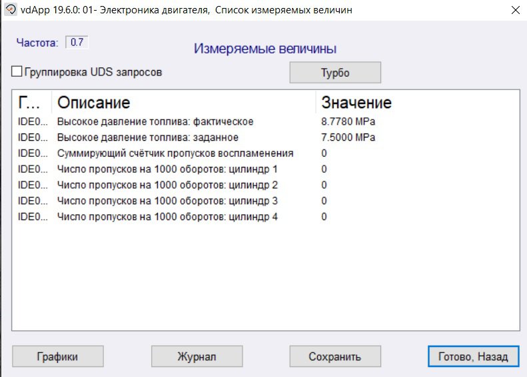Click the 0 value for цилиндр 1
The height and width of the screenshot is (377, 527).
(324, 169)
